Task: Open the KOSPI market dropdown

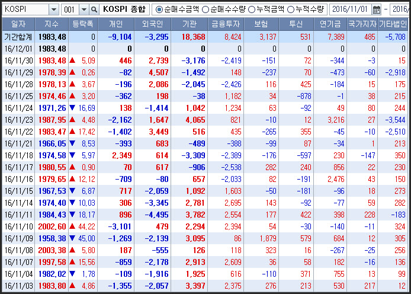Action: (x=54, y=9)
